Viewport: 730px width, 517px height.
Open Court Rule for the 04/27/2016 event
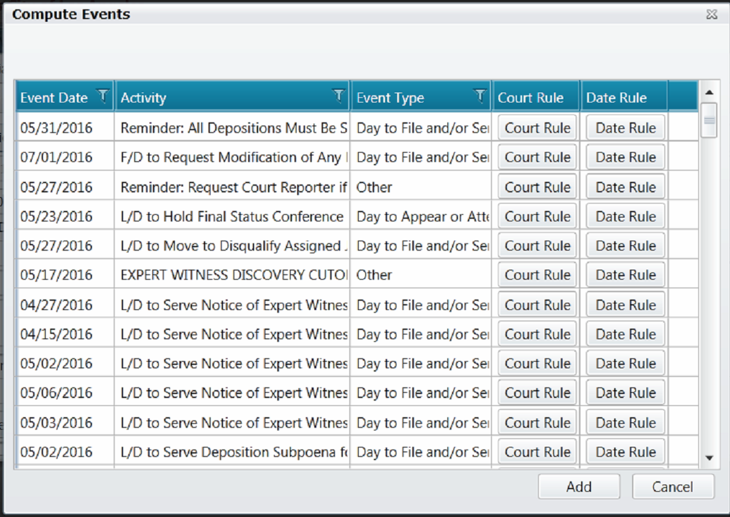click(537, 304)
